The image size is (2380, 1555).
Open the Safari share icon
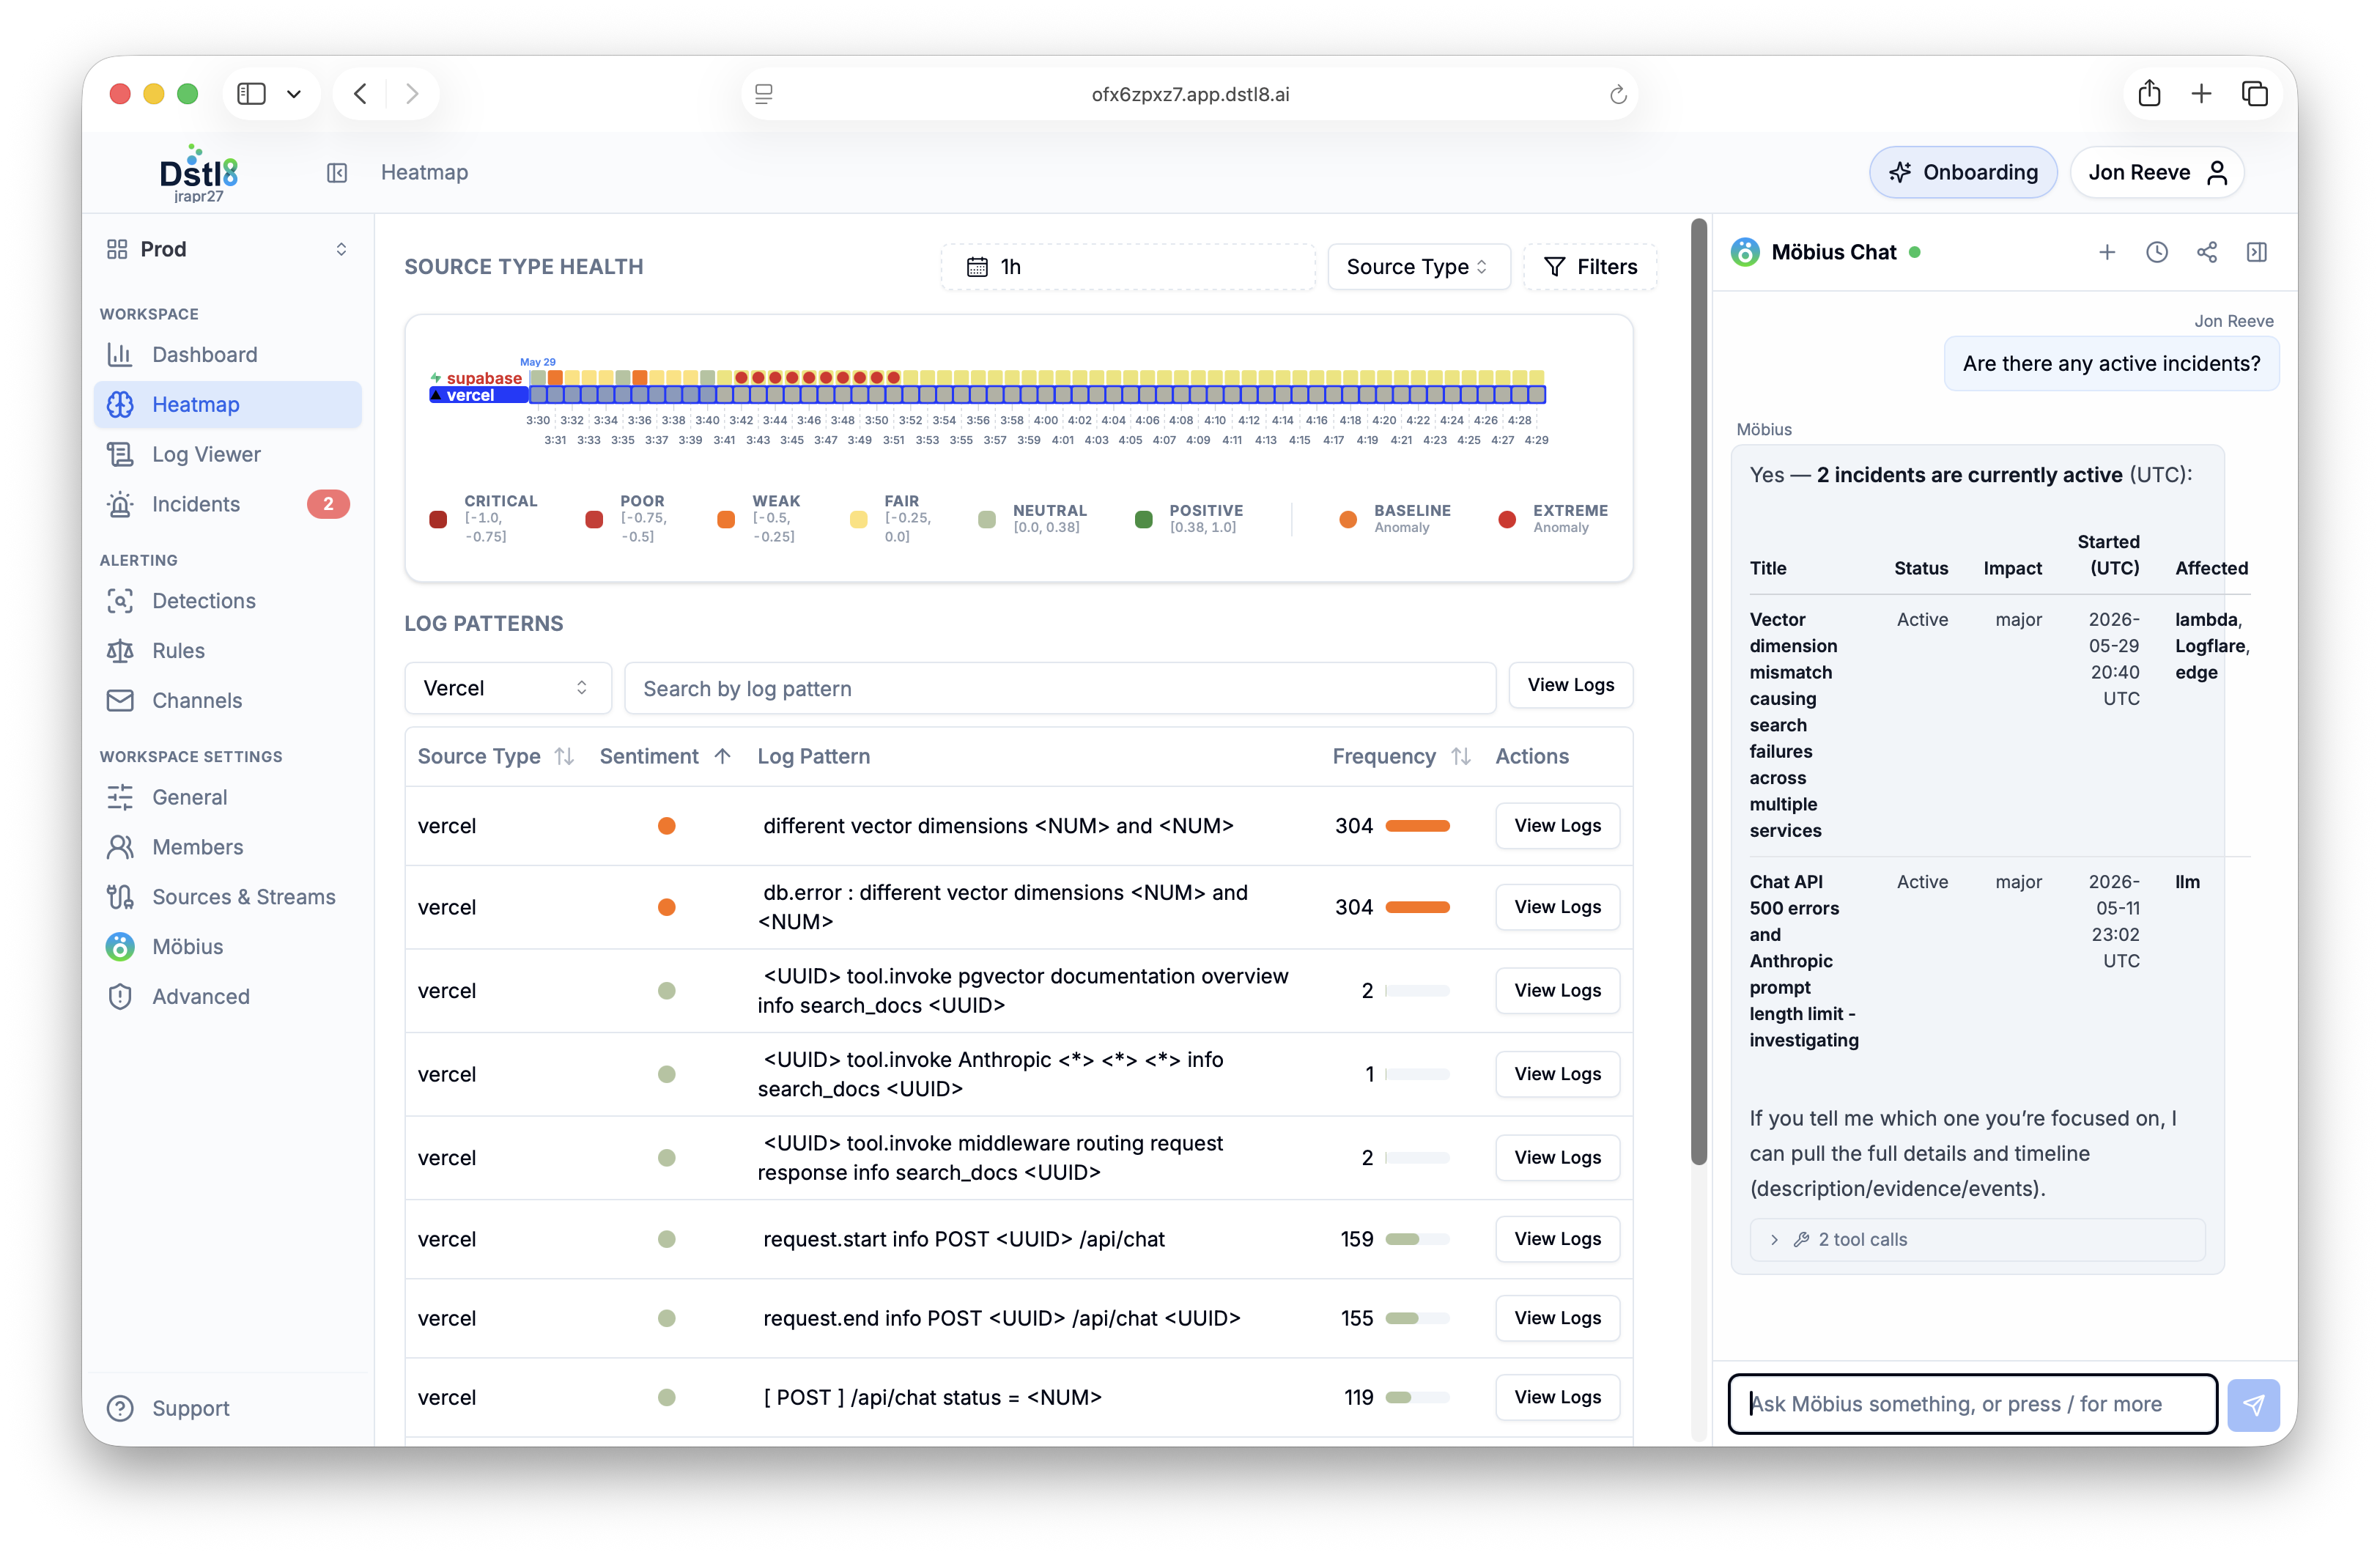click(2149, 94)
